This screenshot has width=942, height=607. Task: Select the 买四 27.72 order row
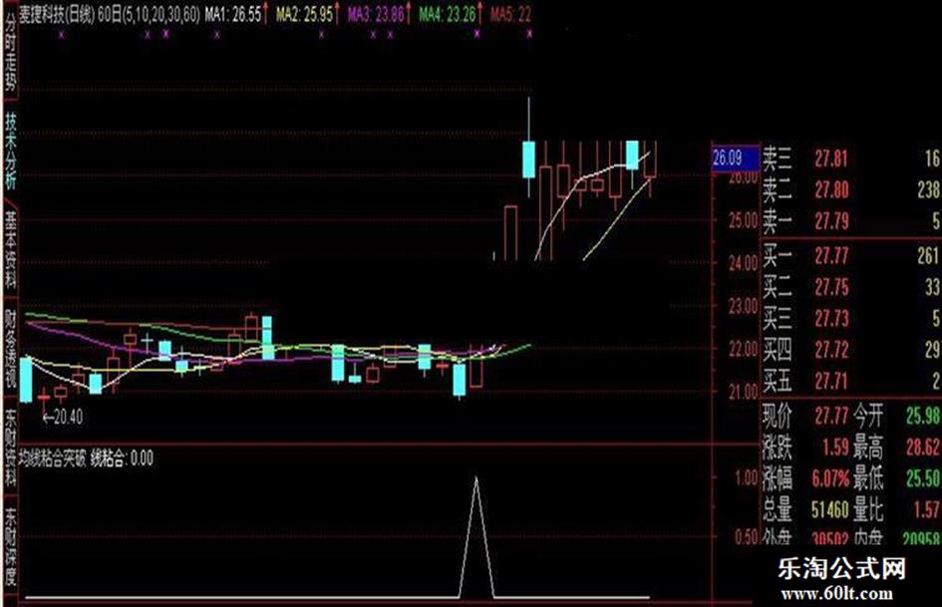(850, 350)
